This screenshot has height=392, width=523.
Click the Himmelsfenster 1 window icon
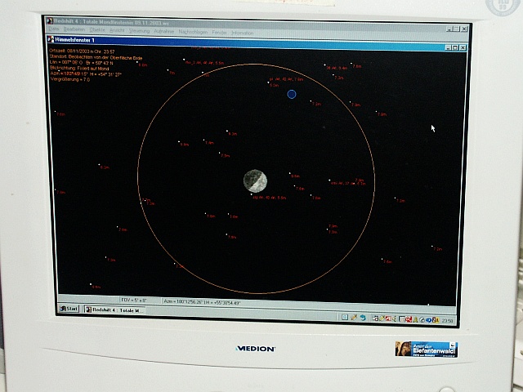(x=51, y=39)
